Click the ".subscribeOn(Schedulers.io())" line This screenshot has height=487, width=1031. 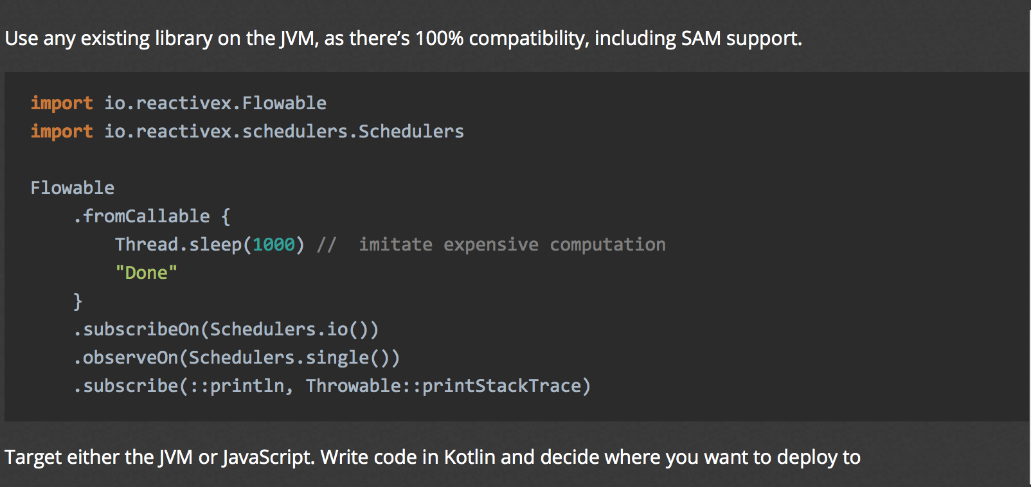coord(226,329)
